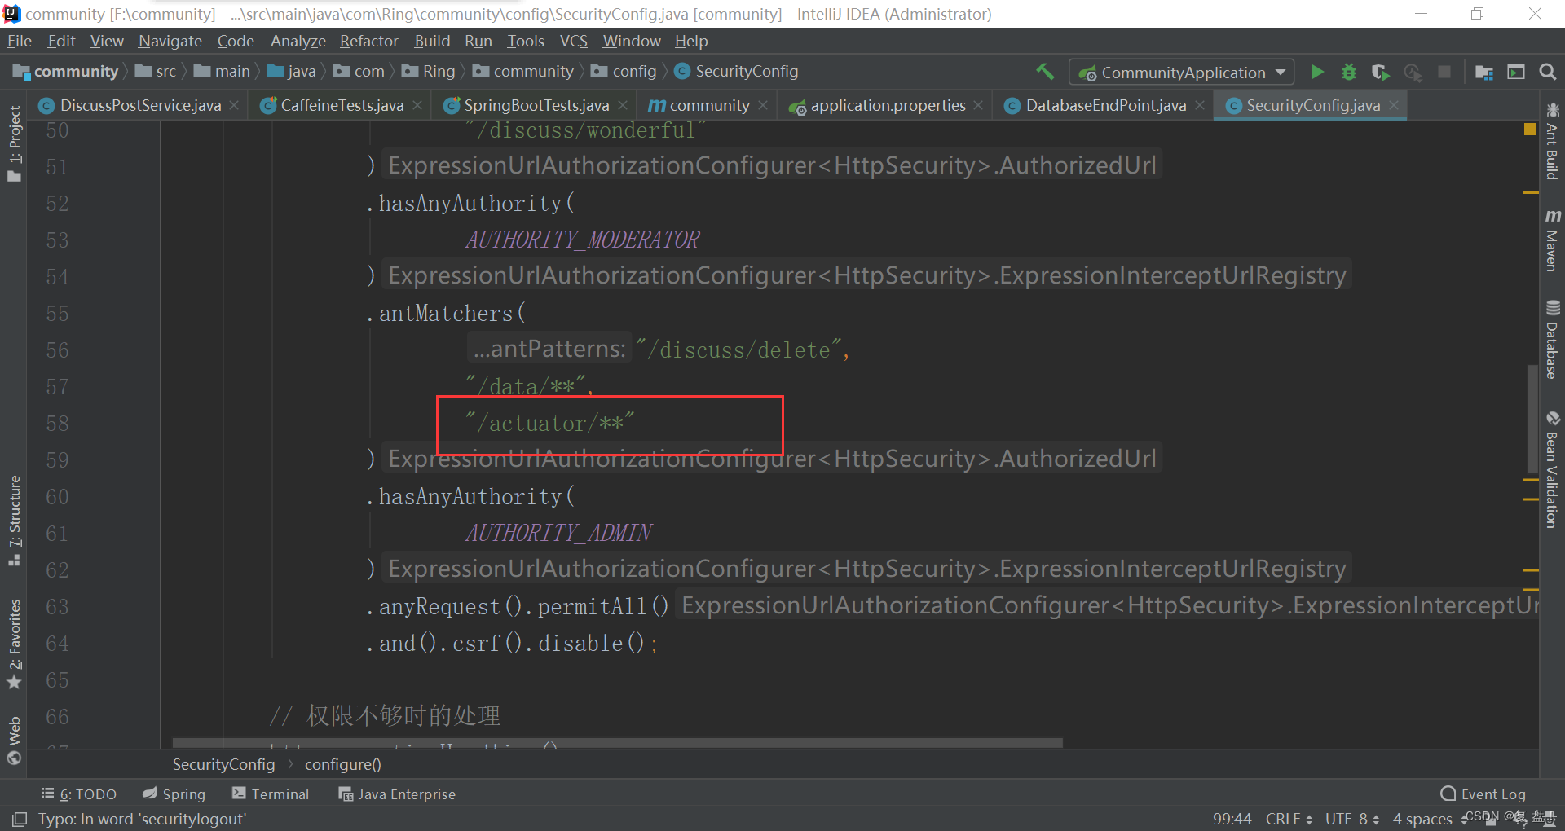
Task: Click the Ring package breadcrumb
Action: [429, 72]
